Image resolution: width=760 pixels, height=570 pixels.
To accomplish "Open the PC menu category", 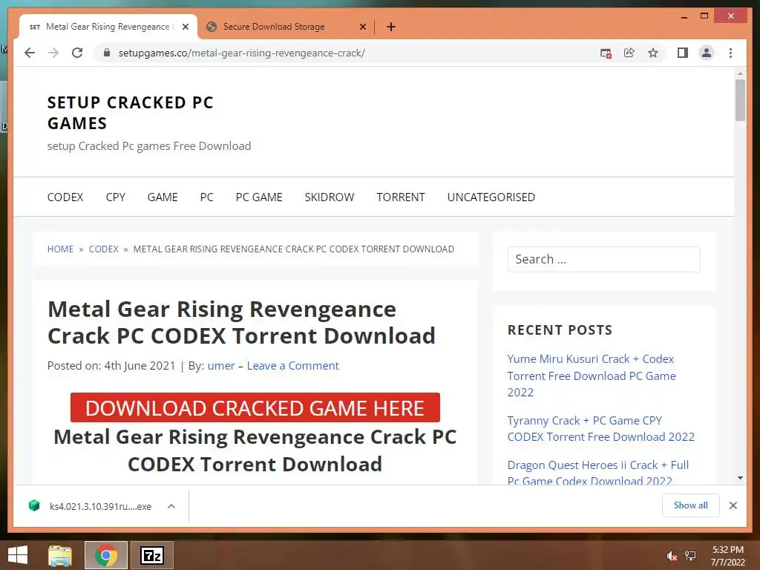I will coord(206,197).
